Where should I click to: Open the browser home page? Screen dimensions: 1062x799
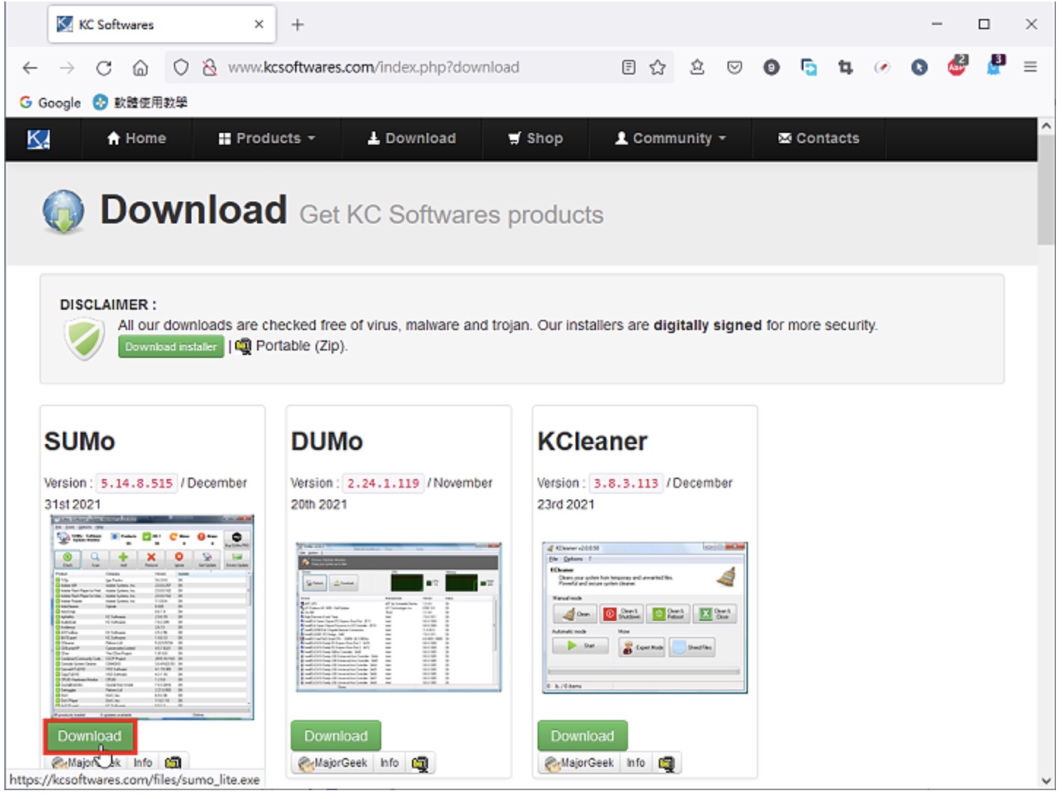140,68
